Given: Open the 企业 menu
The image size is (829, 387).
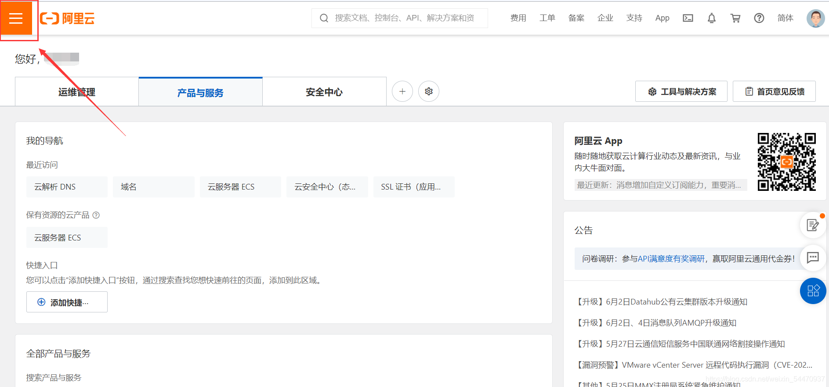Looking at the screenshot, I should pyautogui.click(x=605, y=18).
